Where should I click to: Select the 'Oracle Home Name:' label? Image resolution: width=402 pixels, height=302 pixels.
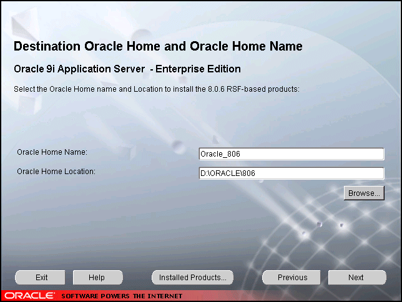52,152
